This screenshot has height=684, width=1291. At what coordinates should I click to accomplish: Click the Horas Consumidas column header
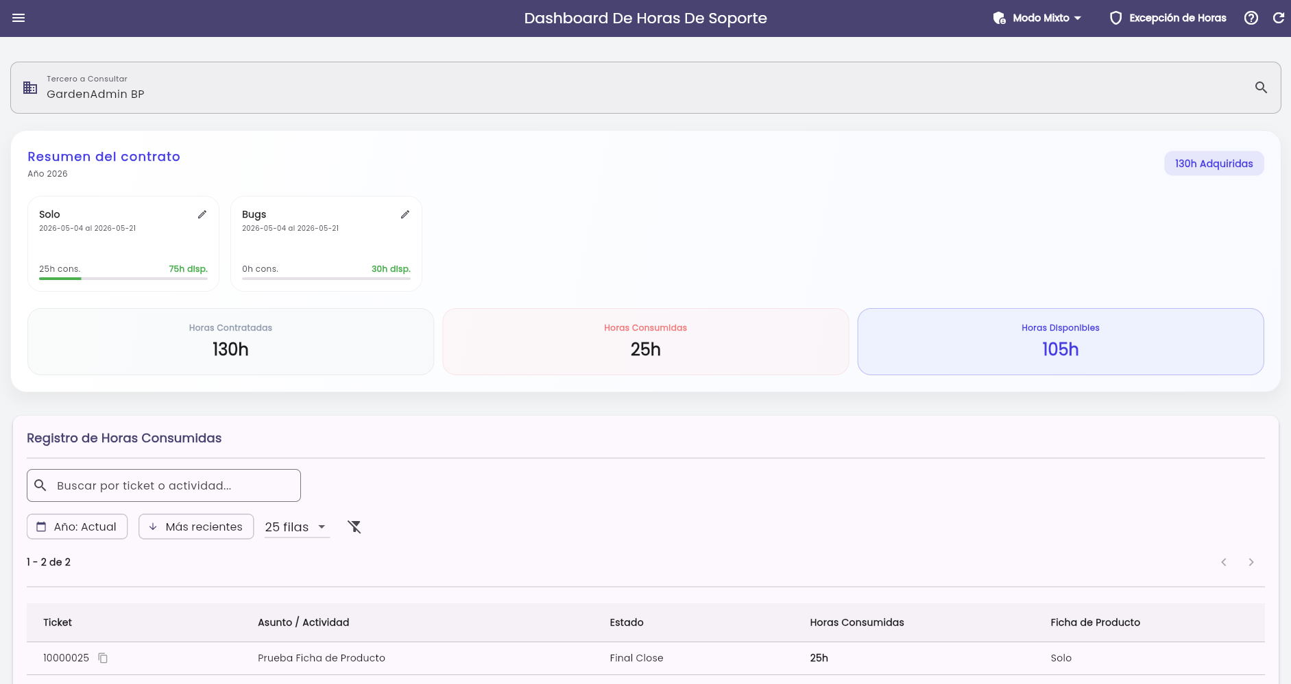tap(857, 622)
